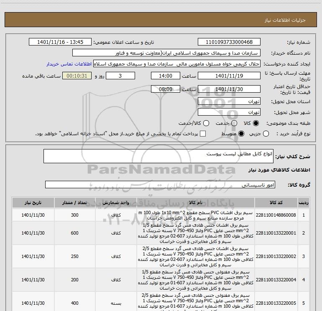Click quantity 400 in row 5

tap(74, 303)
